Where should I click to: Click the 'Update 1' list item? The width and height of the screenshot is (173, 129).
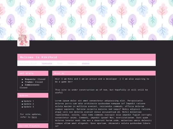(29, 101)
